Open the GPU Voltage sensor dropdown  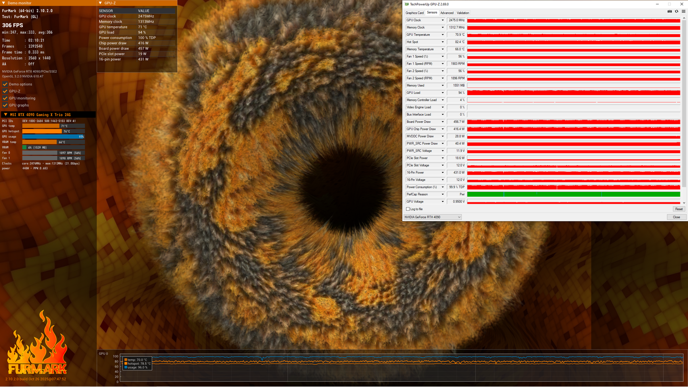click(443, 202)
